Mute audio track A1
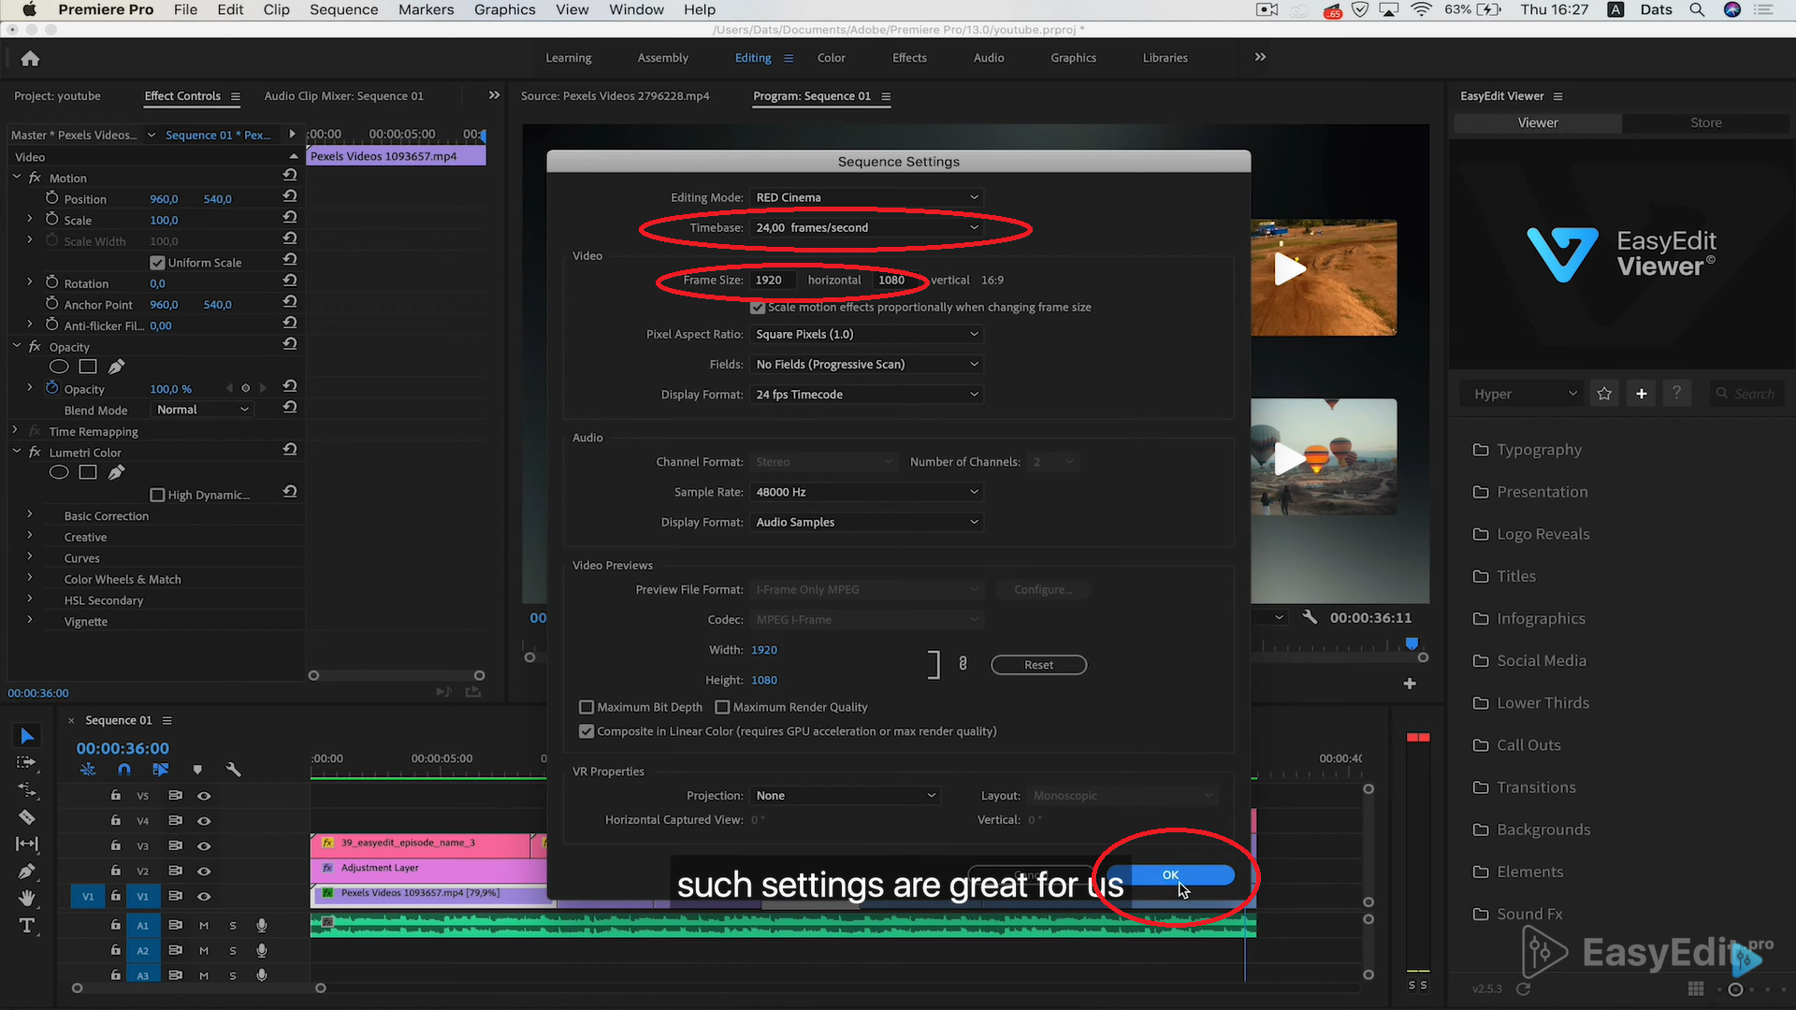This screenshot has width=1796, height=1010. point(204,925)
